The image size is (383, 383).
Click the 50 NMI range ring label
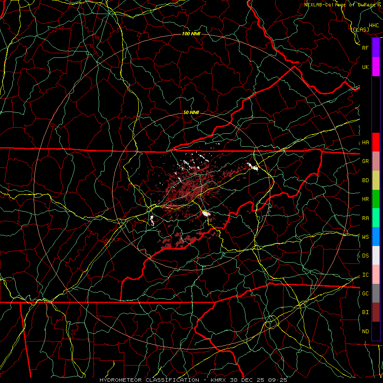191,113
